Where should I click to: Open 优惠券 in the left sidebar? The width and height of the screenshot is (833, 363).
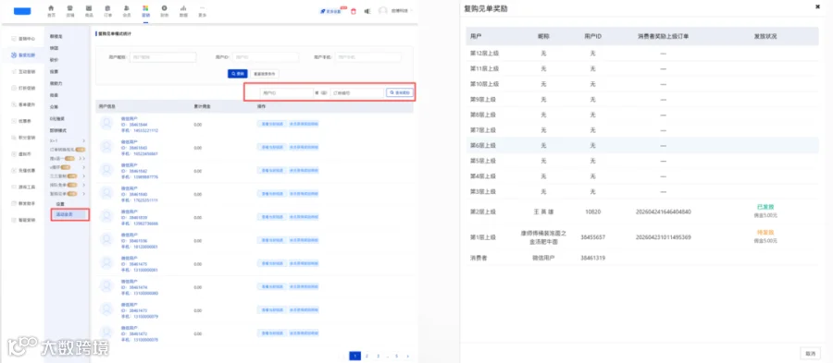click(24, 121)
